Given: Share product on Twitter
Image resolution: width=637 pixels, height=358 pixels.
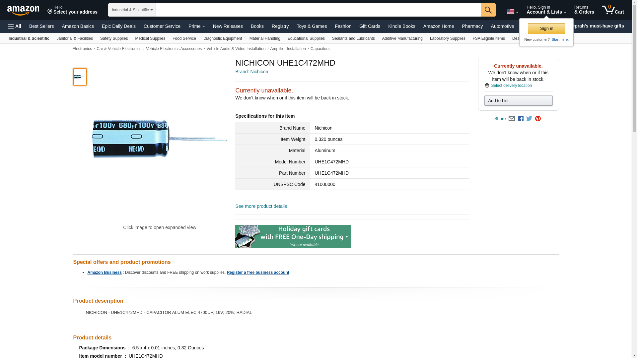Looking at the screenshot, I should (529, 119).
